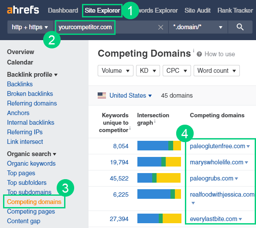Image resolution: width=256 pixels, height=228 pixels.
Task: Click the 45 domains count text
Action: pyautogui.click(x=177, y=95)
